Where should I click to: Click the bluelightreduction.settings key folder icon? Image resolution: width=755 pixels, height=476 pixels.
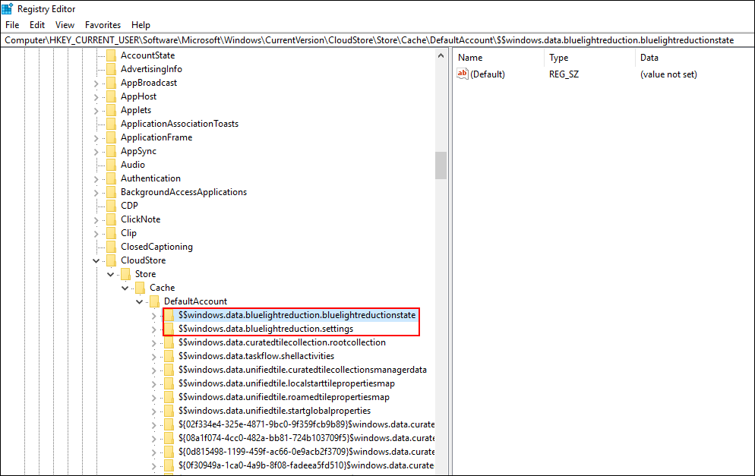pos(169,328)
